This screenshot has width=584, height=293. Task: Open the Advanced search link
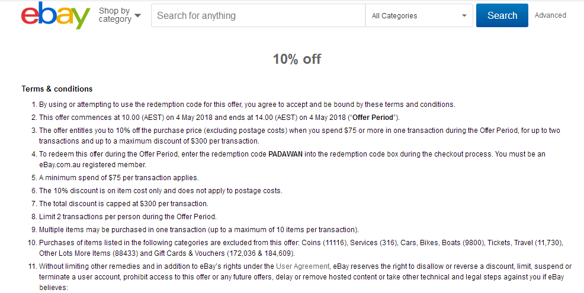pos(550,15)
